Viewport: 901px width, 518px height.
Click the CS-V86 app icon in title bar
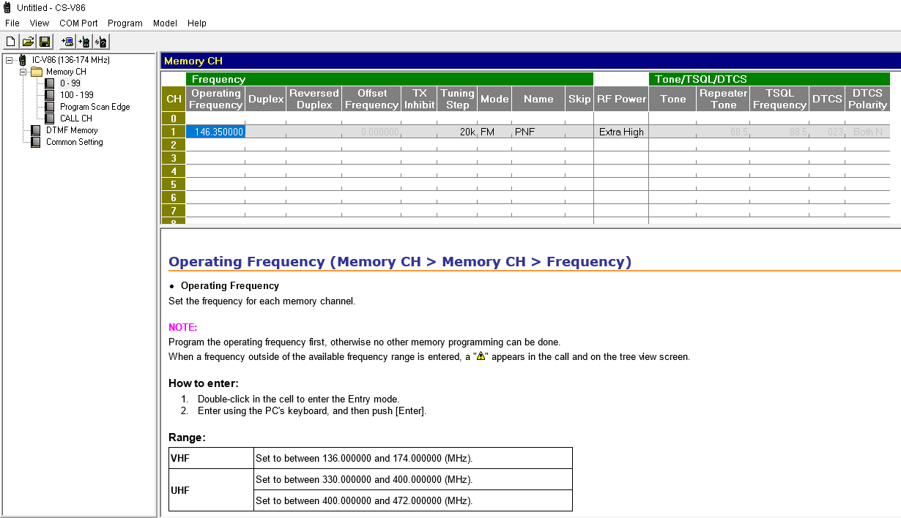pos(8,7)
